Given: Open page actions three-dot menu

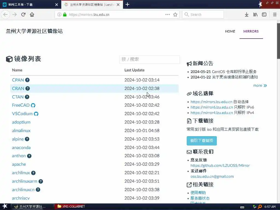Looking at the screenshot, I should (168, 15).
